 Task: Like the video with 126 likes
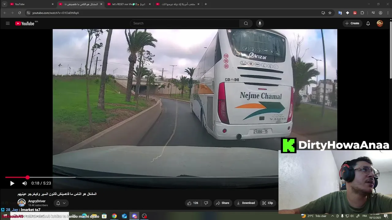click(193, 203)
